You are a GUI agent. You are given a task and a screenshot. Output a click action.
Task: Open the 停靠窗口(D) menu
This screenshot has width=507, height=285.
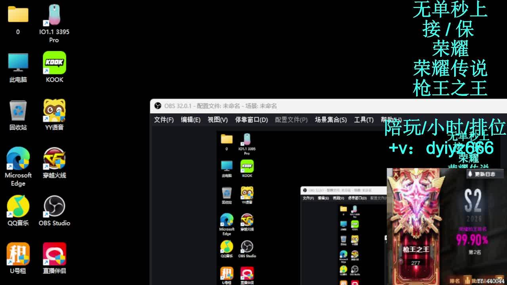(251, 120)
